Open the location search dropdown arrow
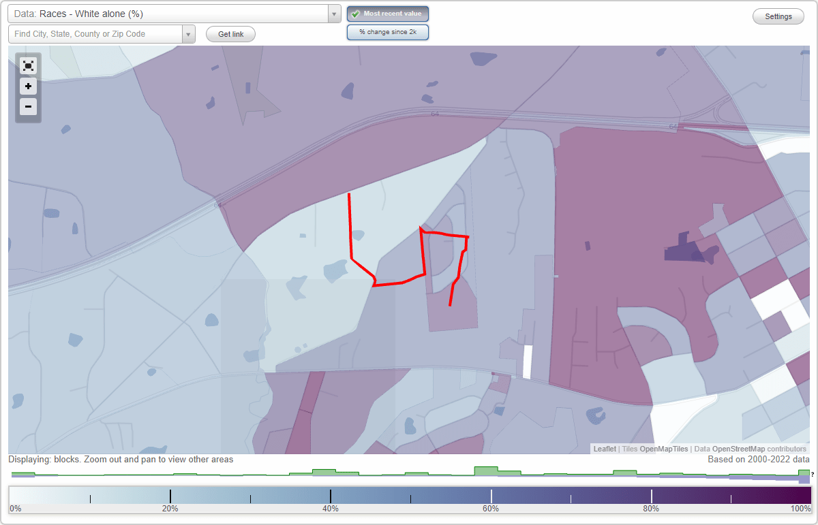Image resolution: width=818 pixels, height=525 pixels. (189, 34)
